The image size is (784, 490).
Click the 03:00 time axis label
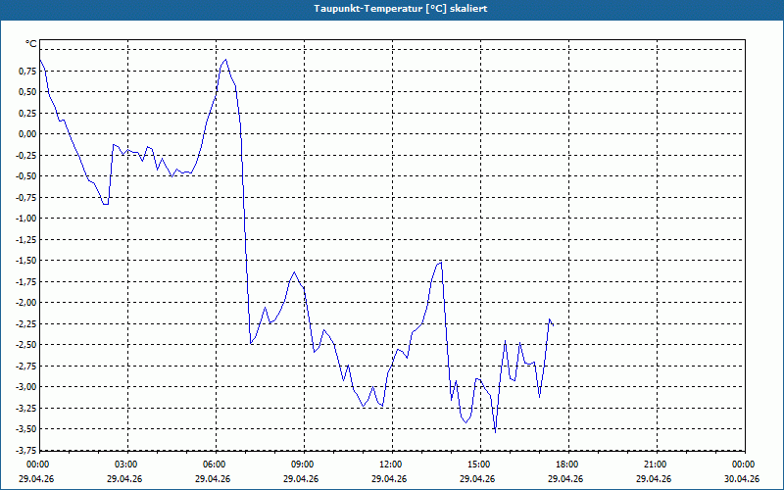click(x=127, y=465)
